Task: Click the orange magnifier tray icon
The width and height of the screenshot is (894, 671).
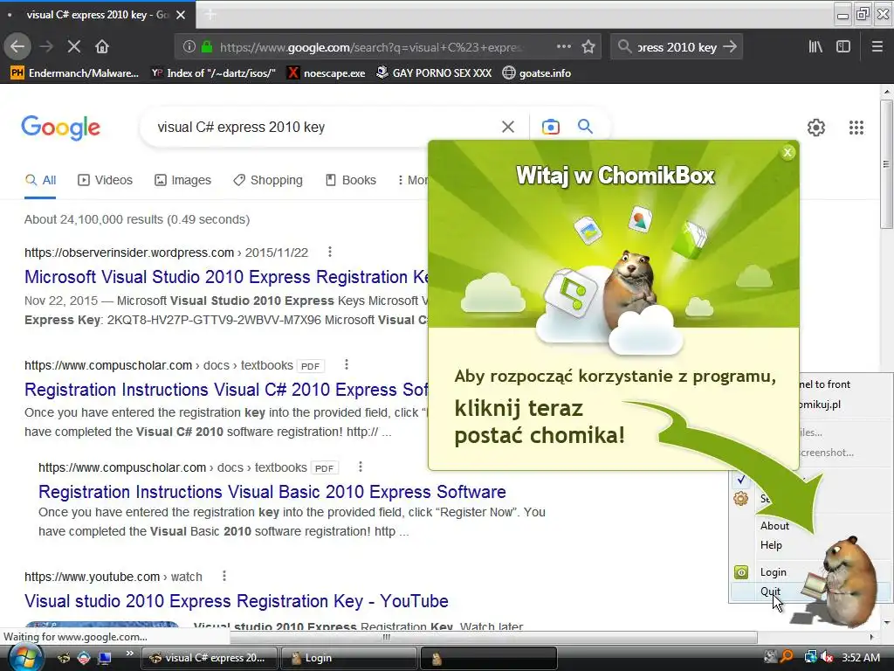Action: pos(787,657)
